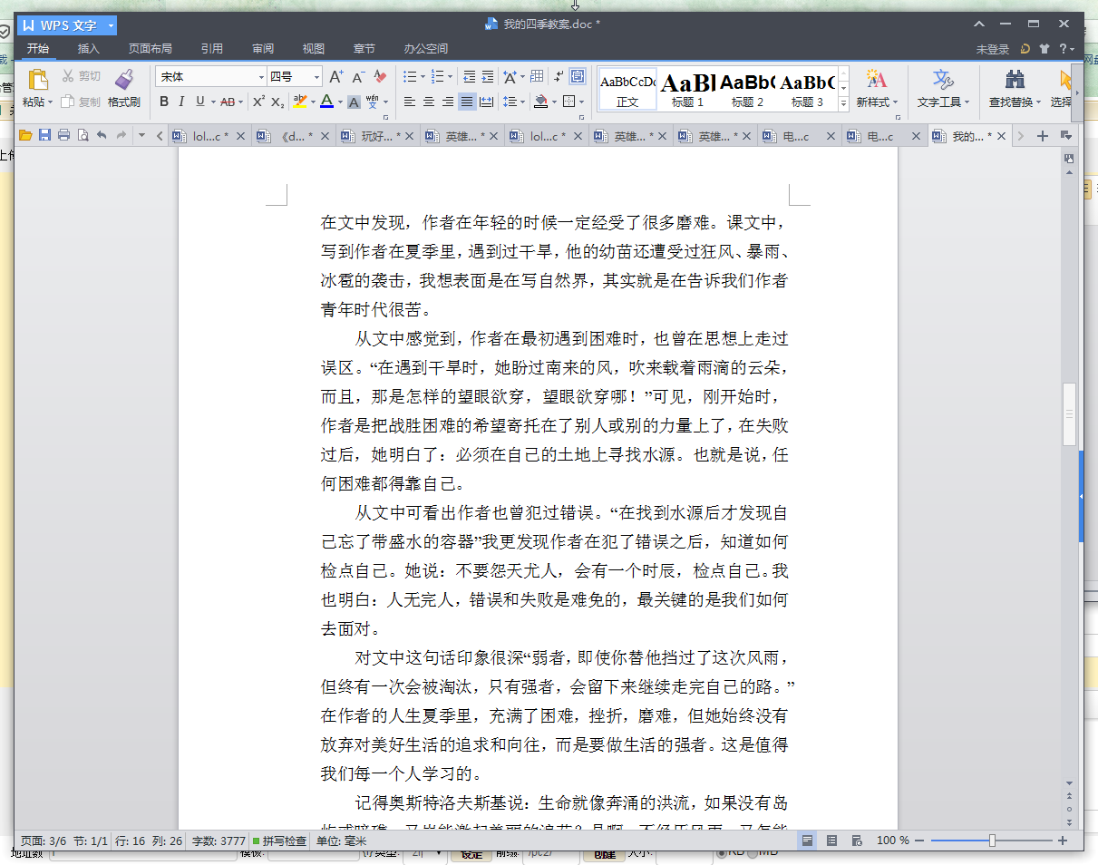
Task: Toggle bold formatting
Action: click(164, 102)
